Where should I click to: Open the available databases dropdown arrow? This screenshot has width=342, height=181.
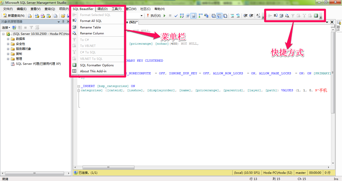(142, 16)
